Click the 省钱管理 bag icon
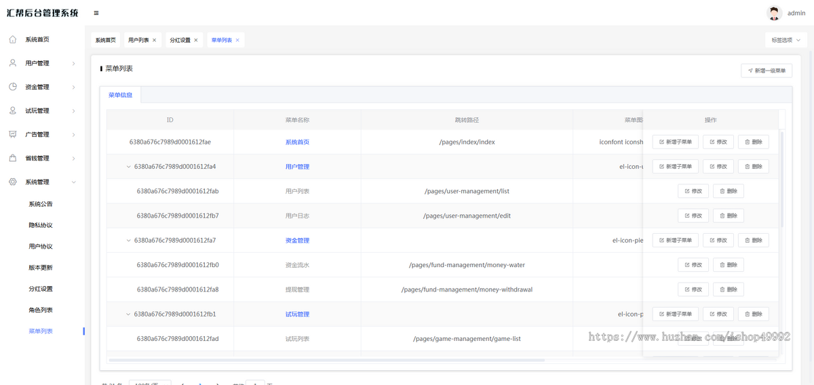 pyautogui.click(x=13, y=158)
